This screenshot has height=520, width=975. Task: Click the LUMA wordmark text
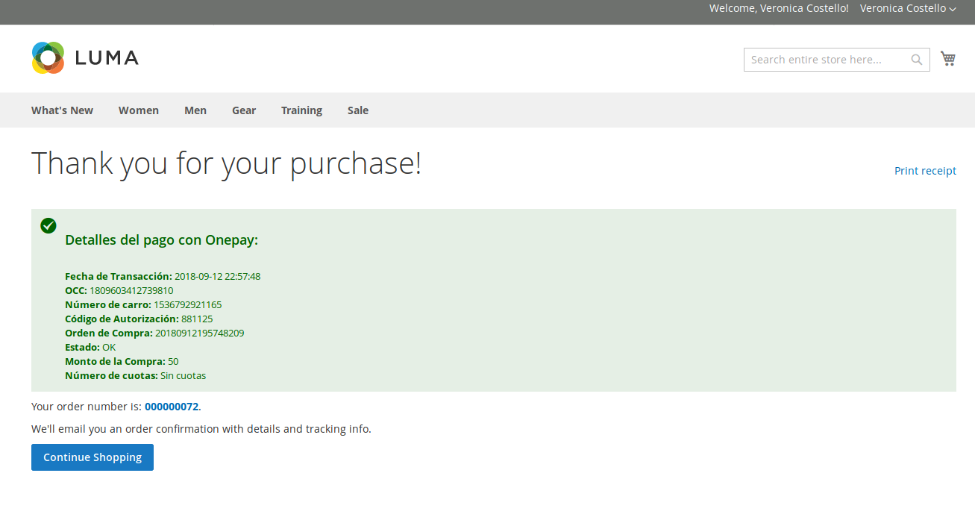(x=107, y=58)
